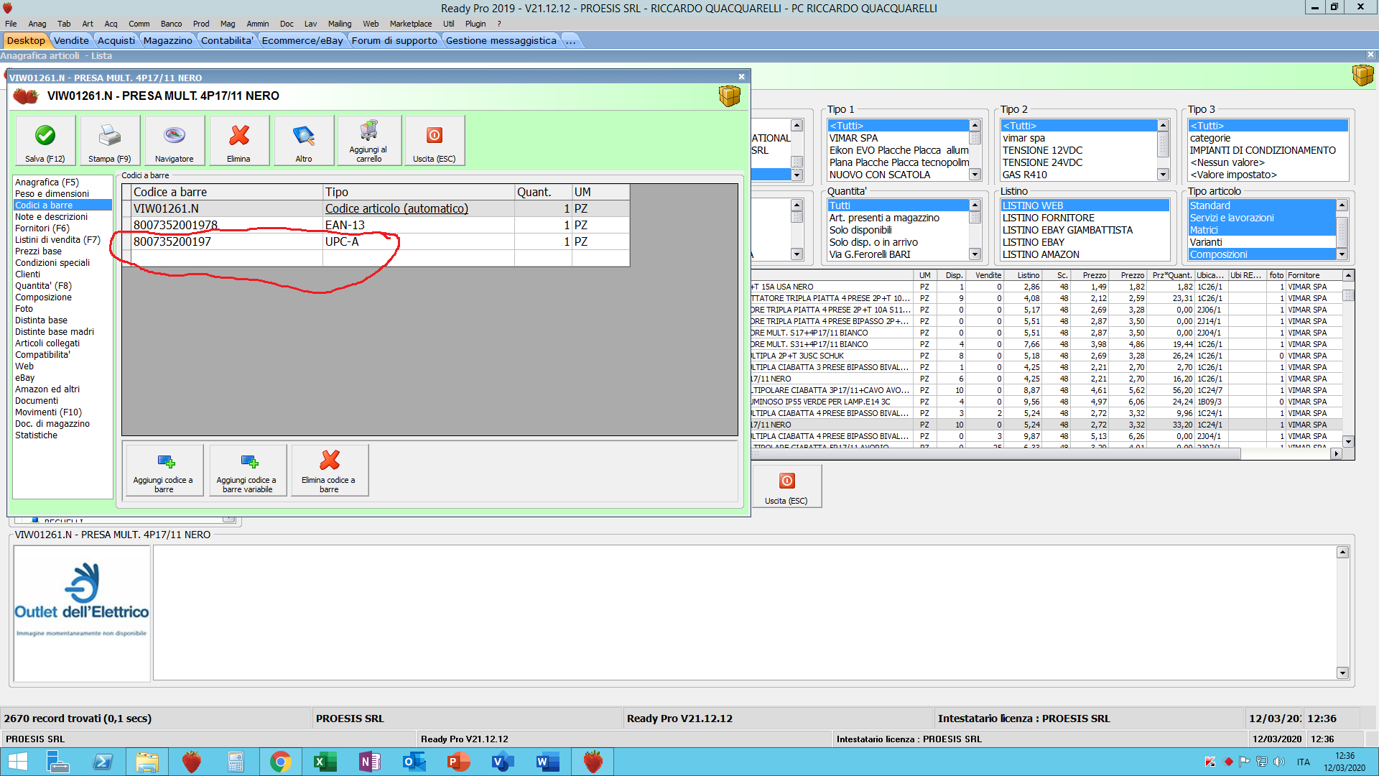Open Visio from the taskbar
The height and width of the screenshot is (776, 1379).
pos(503,762)
